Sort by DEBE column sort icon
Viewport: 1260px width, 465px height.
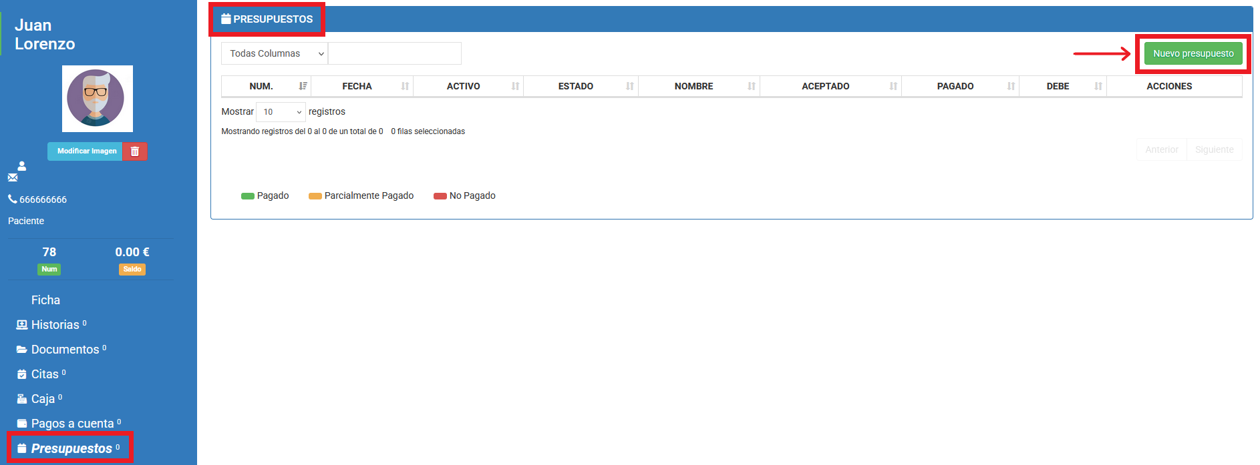tap(1098, 86)
